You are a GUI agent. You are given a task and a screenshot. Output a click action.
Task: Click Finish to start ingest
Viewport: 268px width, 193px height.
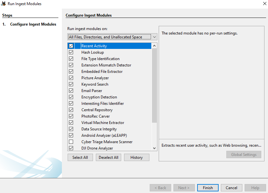208,188
